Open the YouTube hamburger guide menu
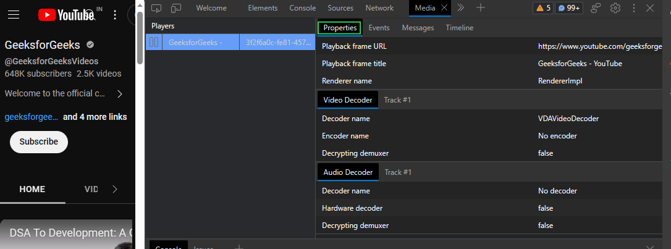Viewport: 671px width, 249px height. coord(14,15)
